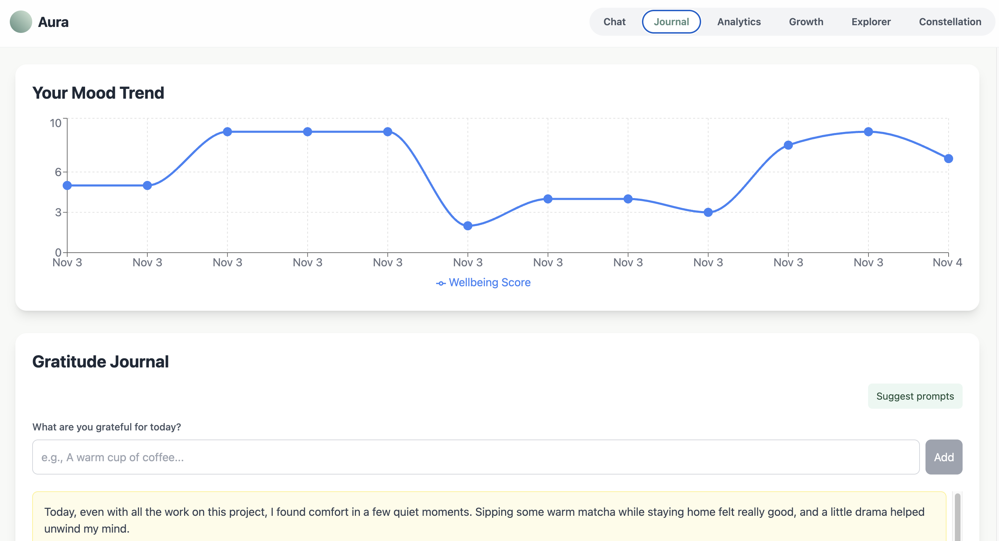Image resolution: width=999 pixels, height=541 pixels.
Task: Click the Aura logo circle icon
Action: click(21, 22)
